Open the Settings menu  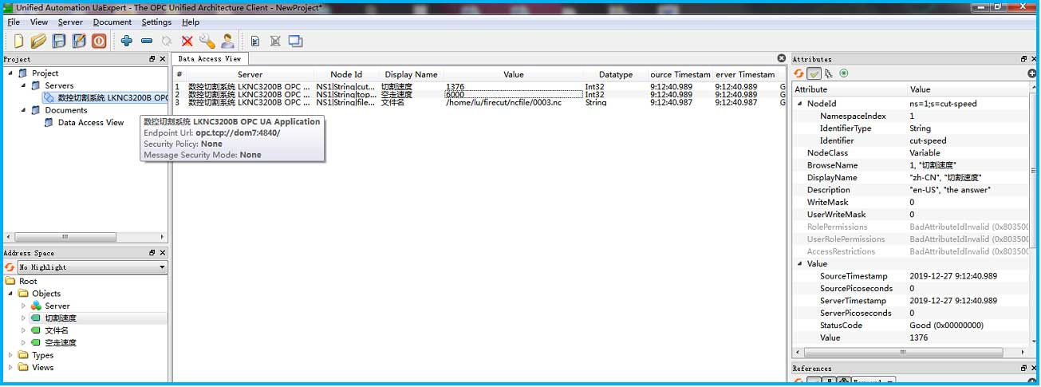coord(156,22)
